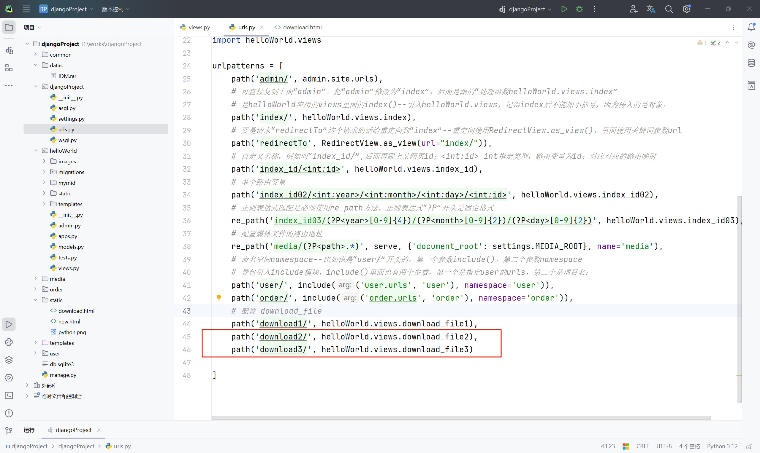Expand the common folder
760x453 pixels.
click(35, 54)
